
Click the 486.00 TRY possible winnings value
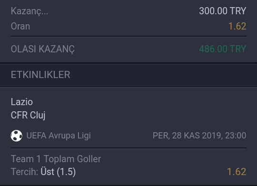(x=223, y=49)
